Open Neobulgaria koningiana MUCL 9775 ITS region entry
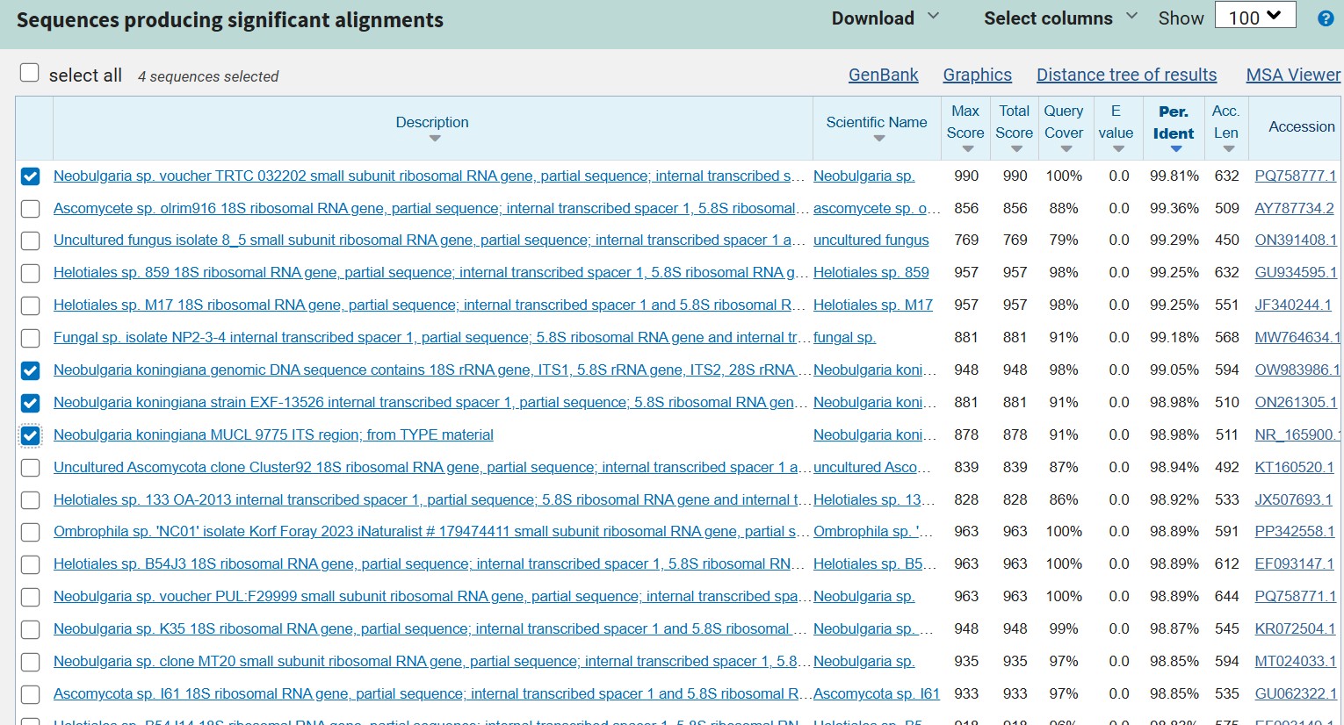Screen dimensions: 1344x725 point(273,435)
